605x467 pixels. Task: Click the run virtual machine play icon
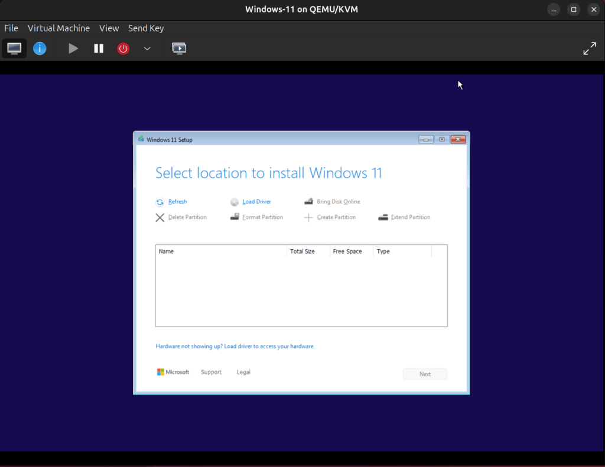click(x=73, y=48)
